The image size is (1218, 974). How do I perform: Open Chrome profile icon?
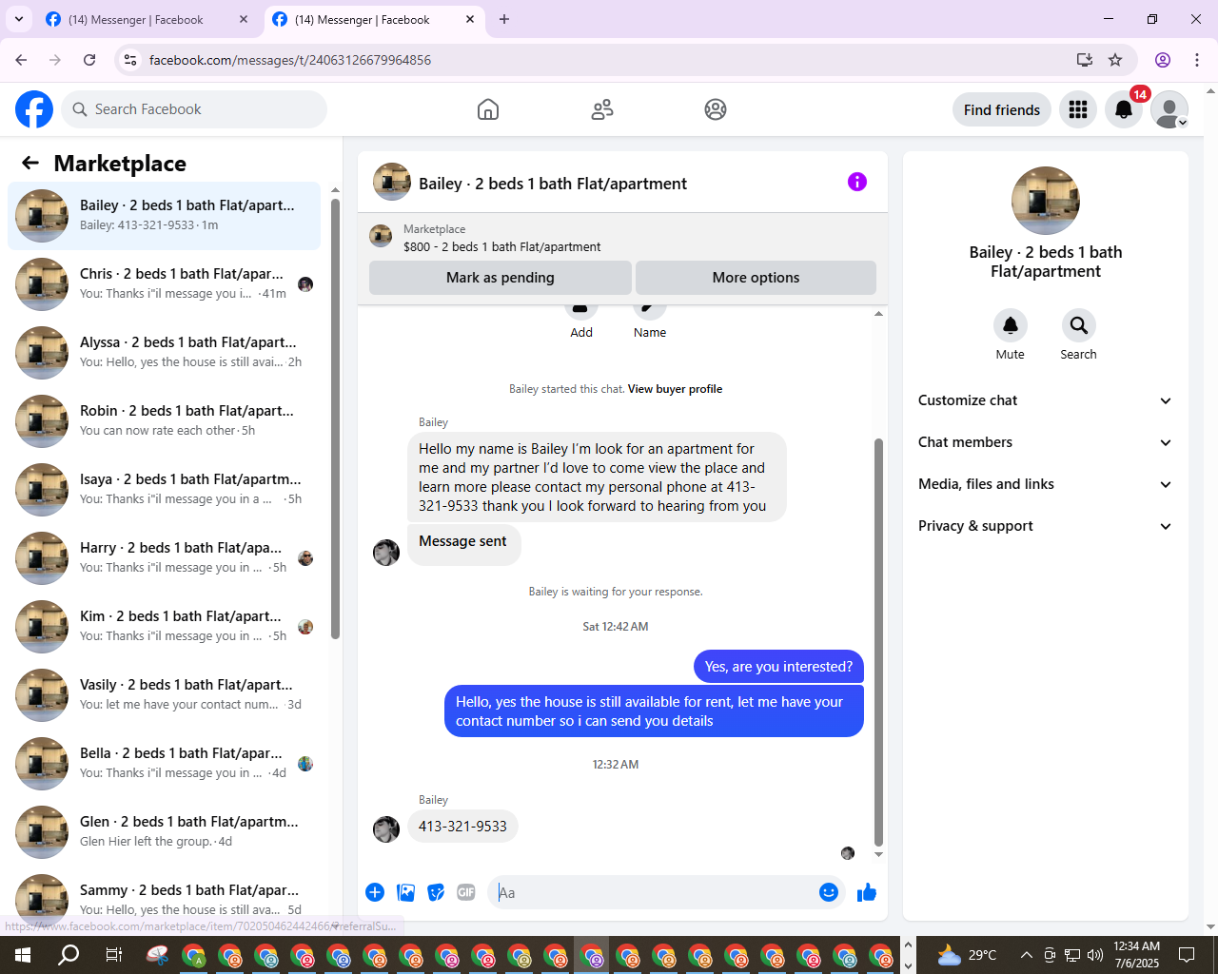[1163, 60]
